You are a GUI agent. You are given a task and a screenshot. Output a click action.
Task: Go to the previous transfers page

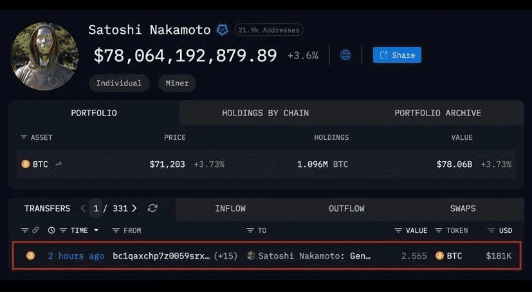83,209
